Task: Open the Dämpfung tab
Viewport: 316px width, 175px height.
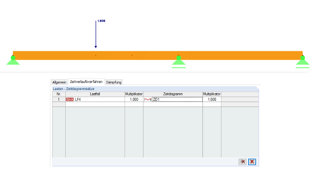Action: (x=114, y=82)
